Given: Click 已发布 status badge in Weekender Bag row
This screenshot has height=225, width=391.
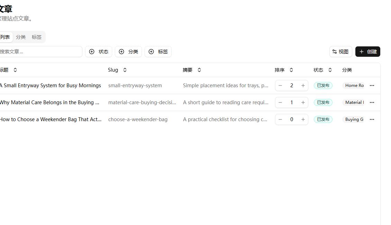Looking at the screenshot, I should pyautogui.click(x=323, y=119).
